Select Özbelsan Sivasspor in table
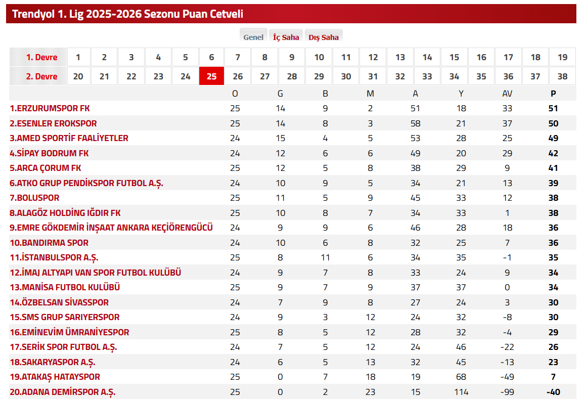The image size is (587, 400). [59, 302]
